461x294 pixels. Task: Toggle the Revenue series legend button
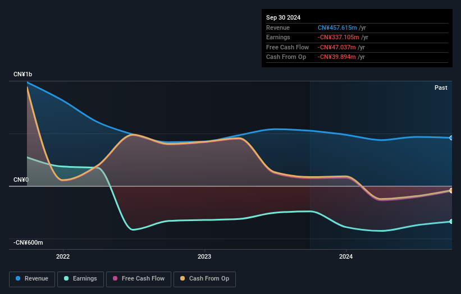[x=32, y=279]
